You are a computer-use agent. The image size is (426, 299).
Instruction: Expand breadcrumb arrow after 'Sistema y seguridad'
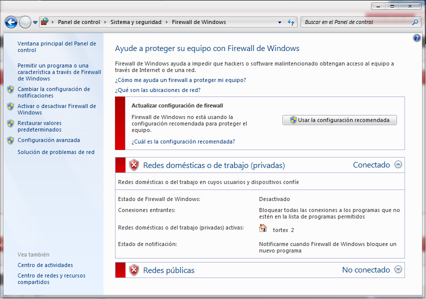pyautogui.click(x=167, y=22)
